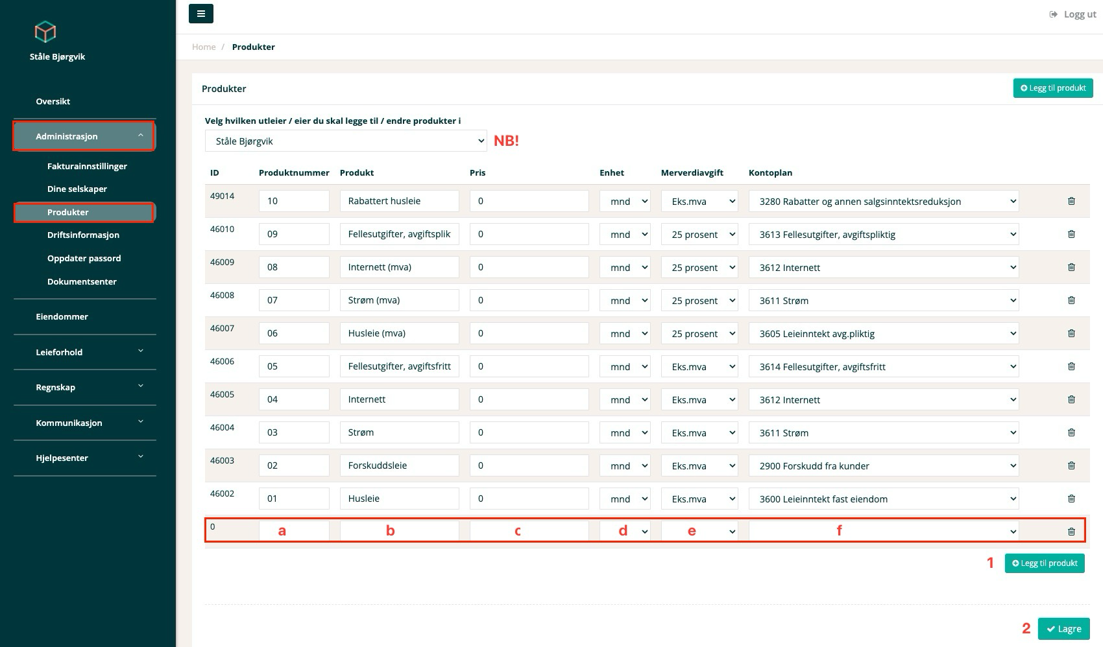Click empty Produktnummer field in new row
The height and width of the screenshot is (647, 1103).
294,532
